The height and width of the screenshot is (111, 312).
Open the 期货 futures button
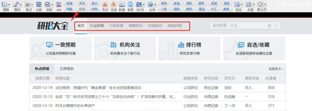pos(189,9)
